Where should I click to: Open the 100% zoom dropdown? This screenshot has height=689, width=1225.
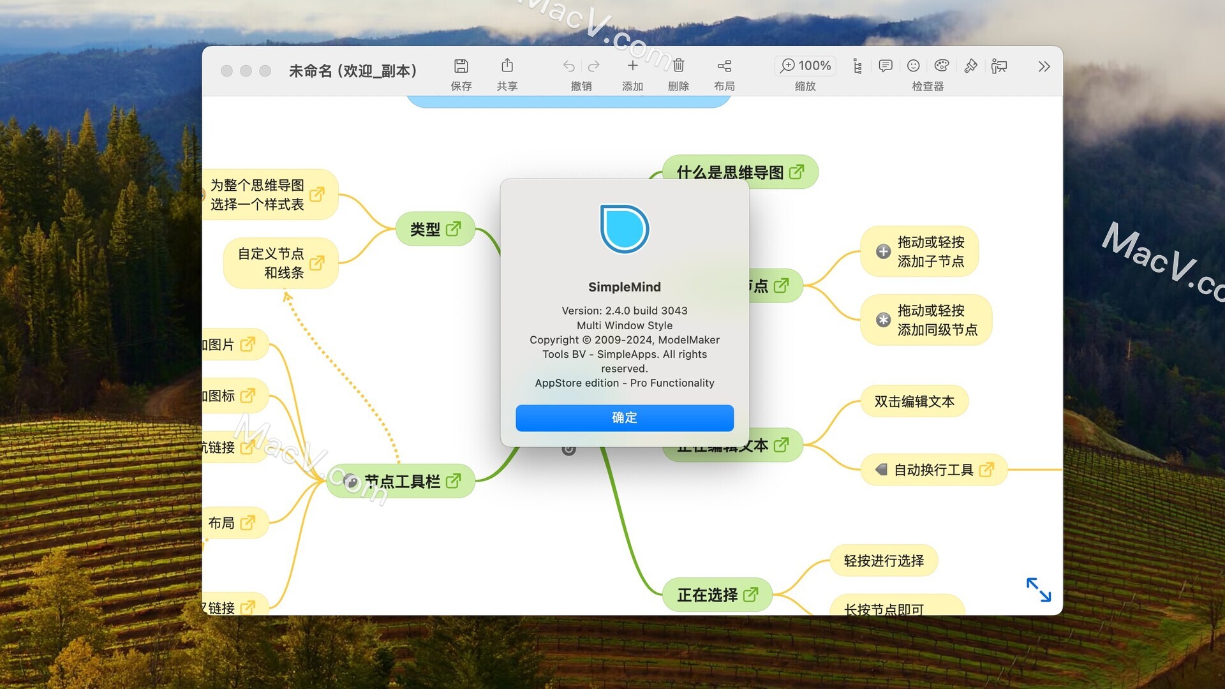point(805,66)
